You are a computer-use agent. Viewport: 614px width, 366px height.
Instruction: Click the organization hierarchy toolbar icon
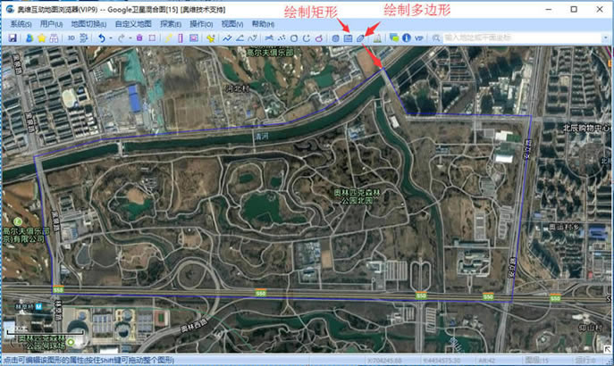pyautogui.click(x=54, y=37)
